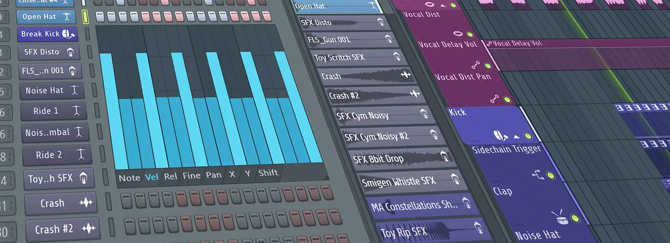The height and width of the screenshot is (243, 670).
Task: Click waveform icon on Crash list item
Action: pyautogui.click(x=405, y=75)
